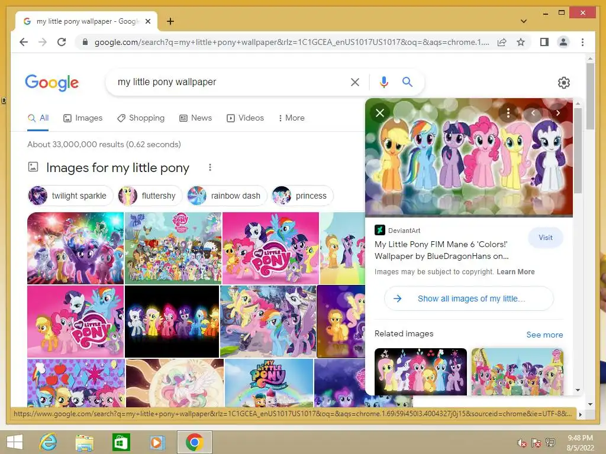Filter by twilight sparkle chip
606x454 pixels.
70,196
